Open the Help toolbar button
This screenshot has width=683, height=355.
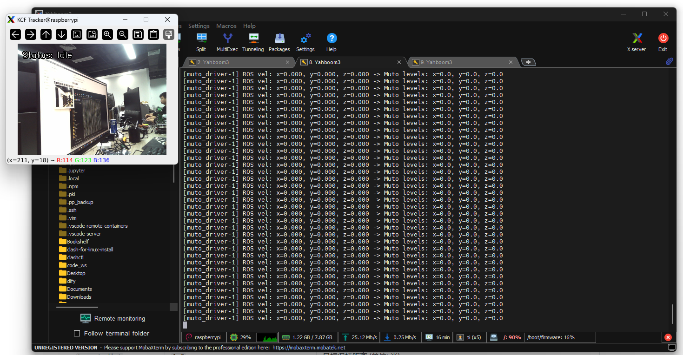332,42
